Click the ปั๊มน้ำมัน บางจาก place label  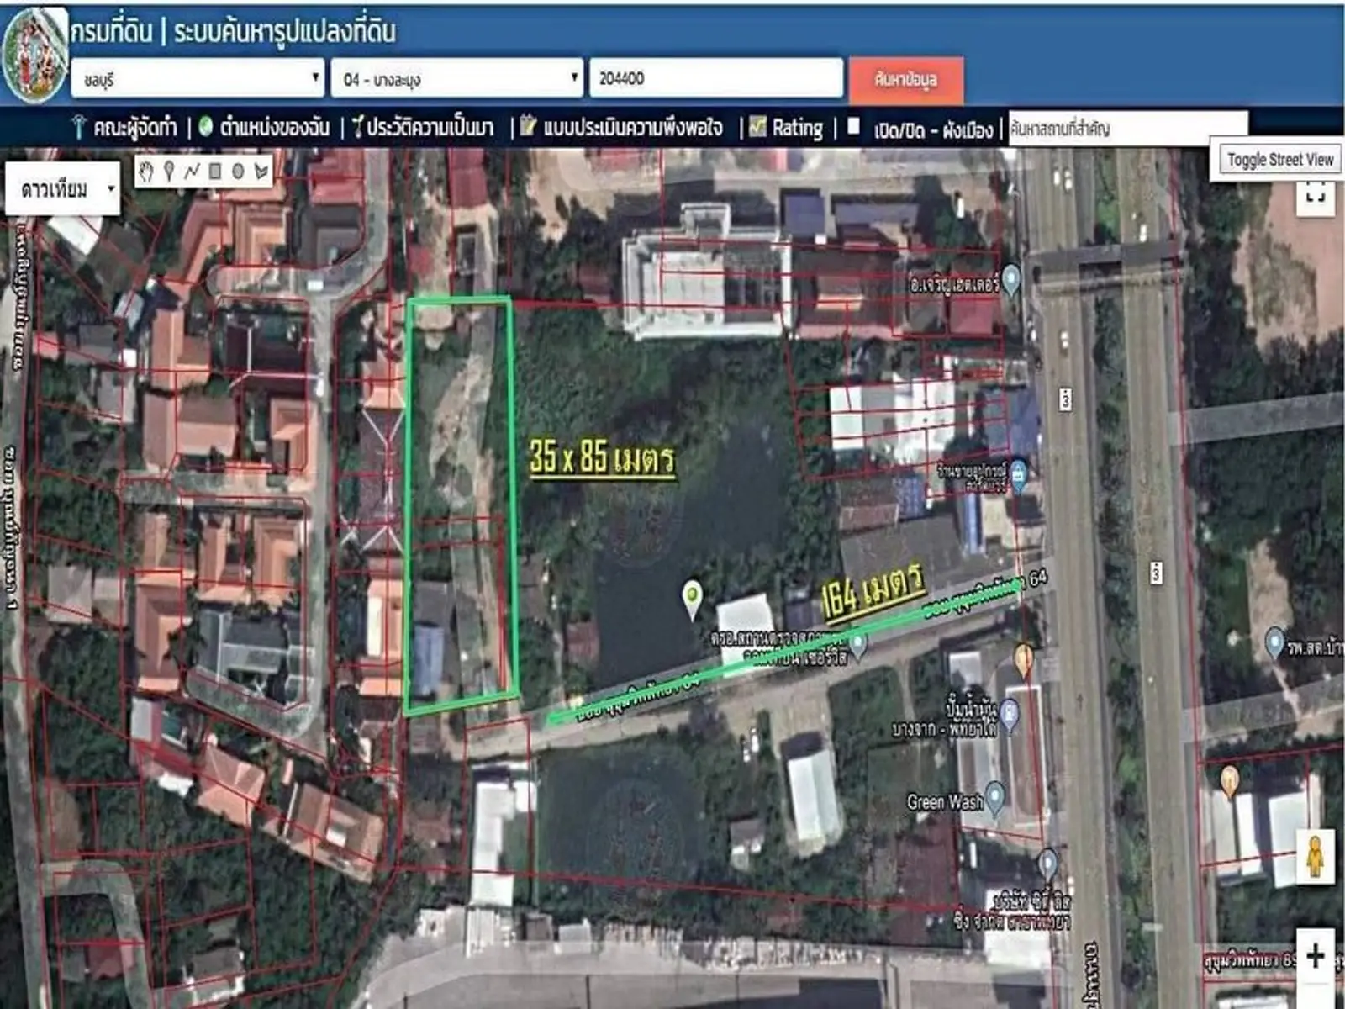pyautogui.click(x=945, y=718)
